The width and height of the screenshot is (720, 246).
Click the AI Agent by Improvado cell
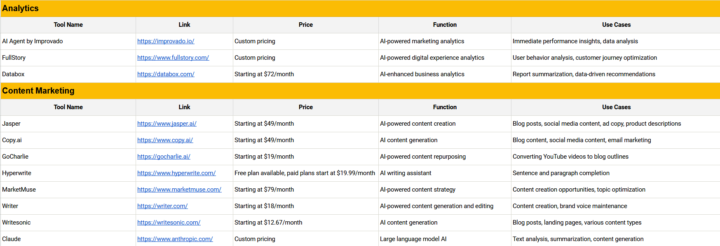tap(68, 41)
